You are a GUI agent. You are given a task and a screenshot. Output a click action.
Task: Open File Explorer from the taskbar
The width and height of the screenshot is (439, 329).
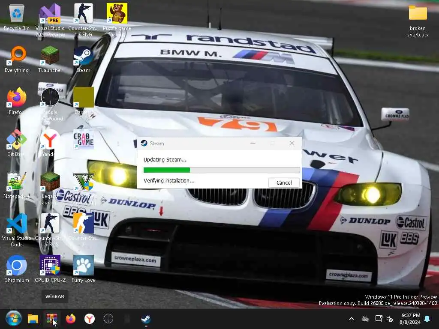tap(33, 319)
